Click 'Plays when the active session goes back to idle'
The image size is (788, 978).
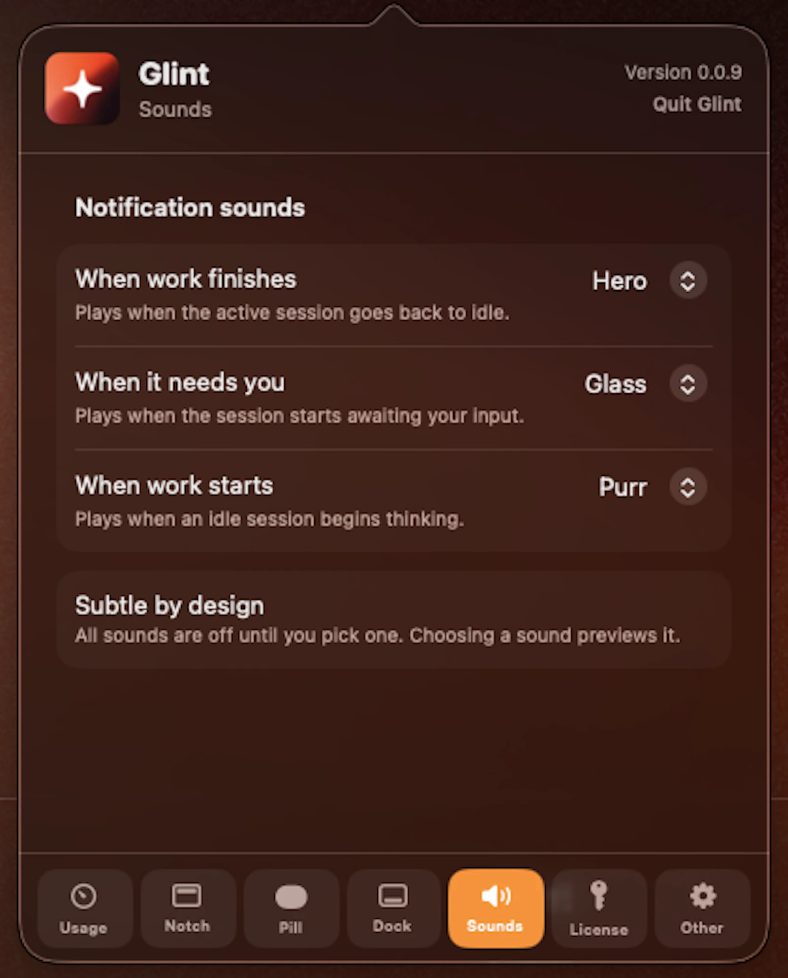coord(292,312)
